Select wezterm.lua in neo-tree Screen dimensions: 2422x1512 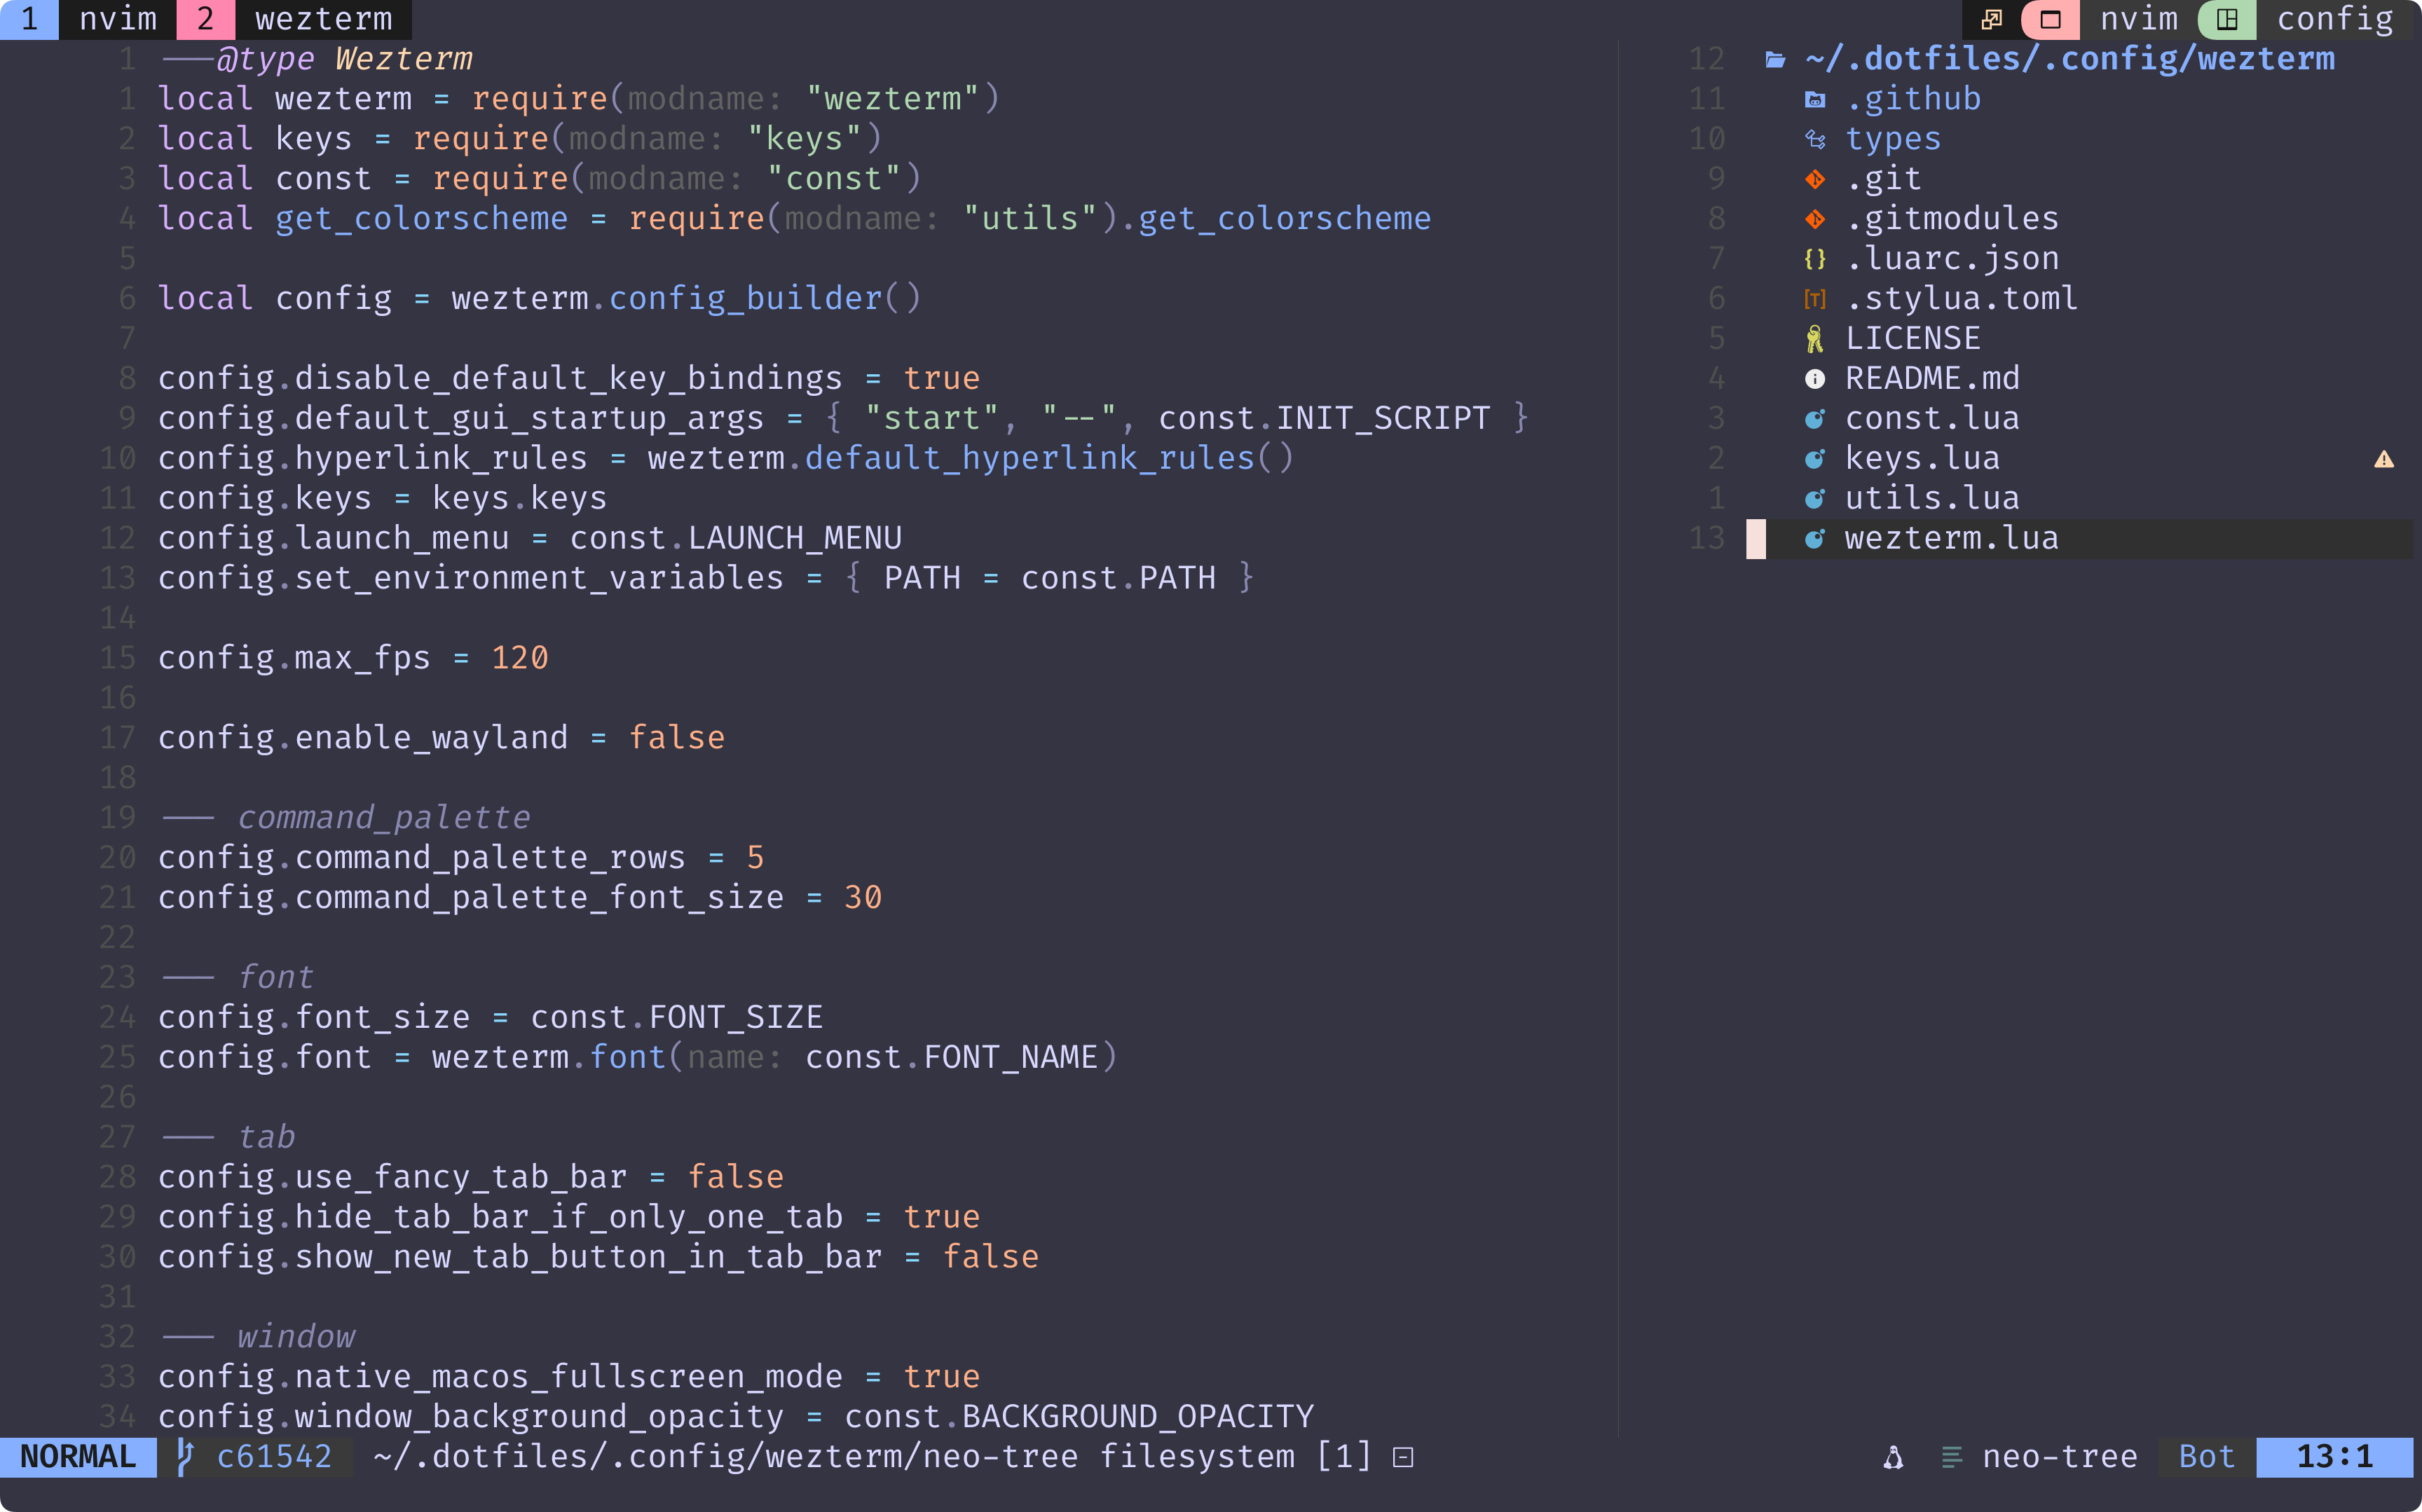pos(1952,539)
